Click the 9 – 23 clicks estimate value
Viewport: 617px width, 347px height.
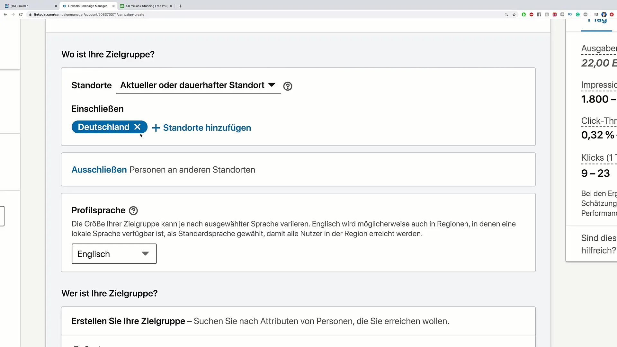(x=595, y=173)
